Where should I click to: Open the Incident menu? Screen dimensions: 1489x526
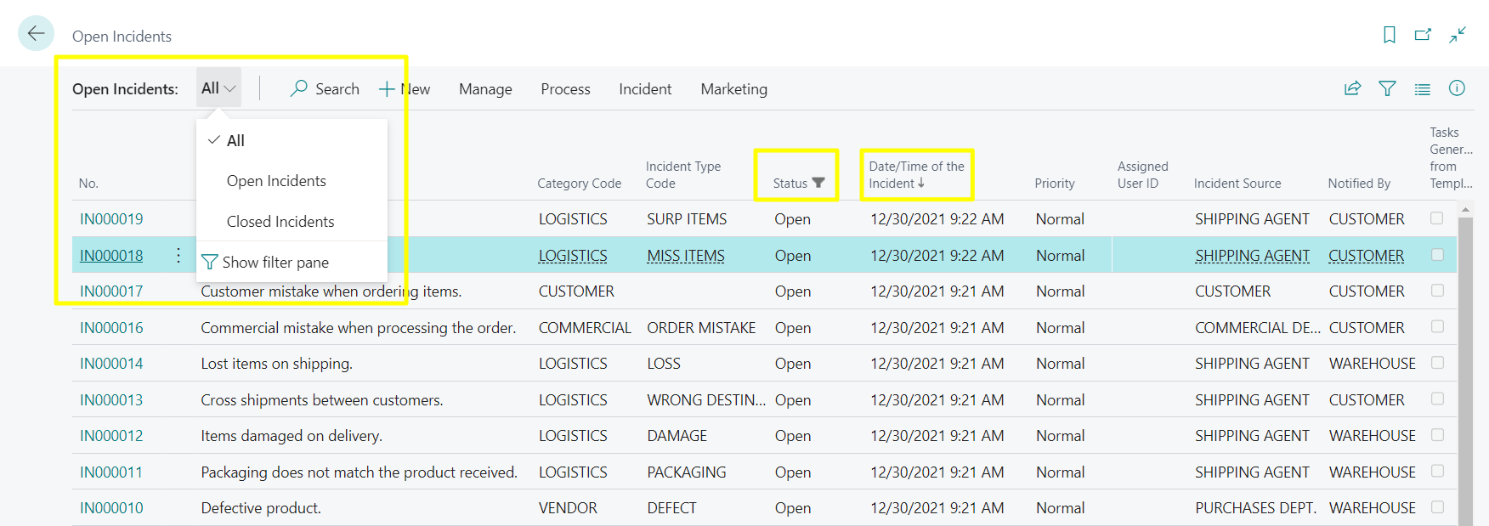click(645, 89)
